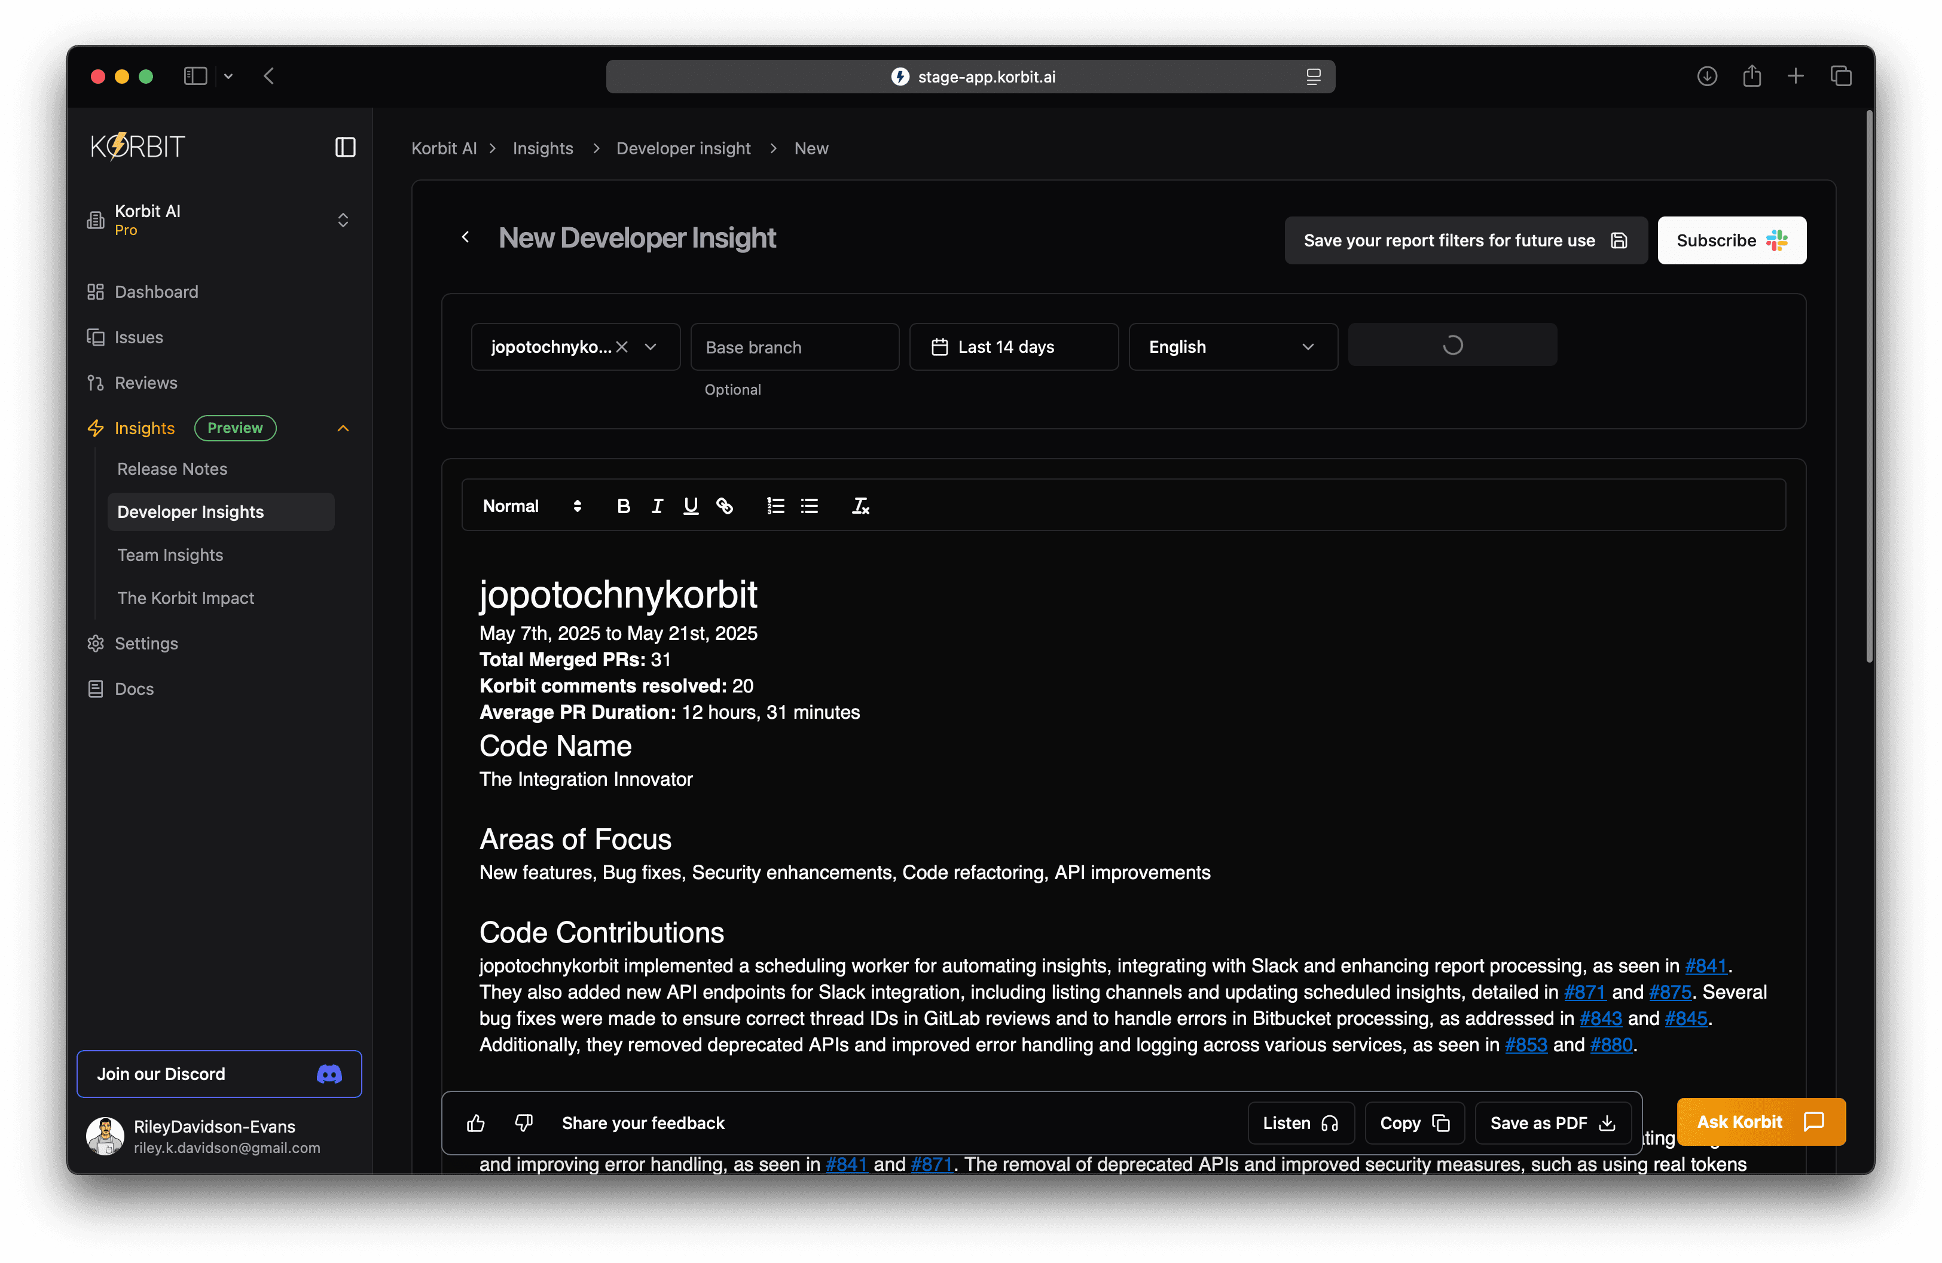This screenshot has height=1263, width=1942.
Task: Open Safari sidebar options chevron
Action: click(x=228, y=76)
